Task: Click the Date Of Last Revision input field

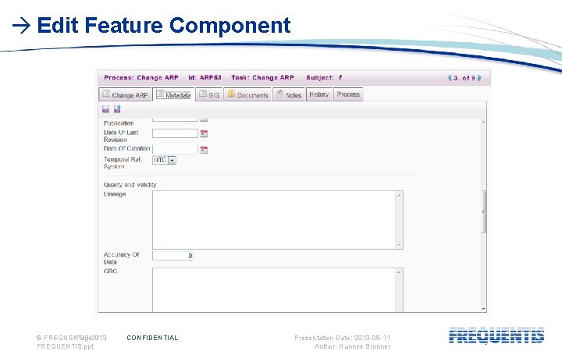Action: click(175, 133)
